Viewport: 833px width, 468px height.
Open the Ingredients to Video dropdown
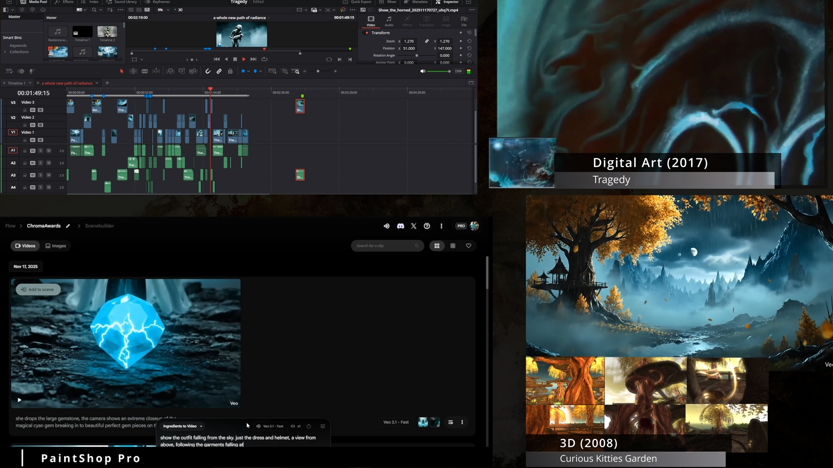[183, 426]
